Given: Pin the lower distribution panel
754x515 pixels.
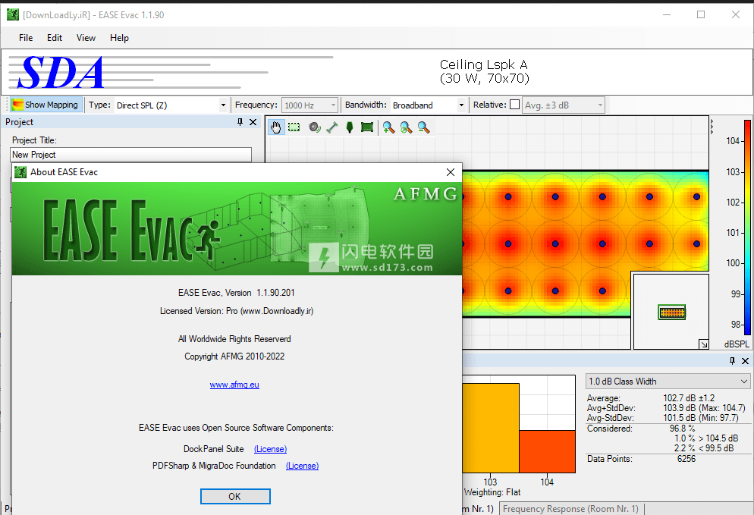Looking at the screenshot, I should [x=732, y=360].
